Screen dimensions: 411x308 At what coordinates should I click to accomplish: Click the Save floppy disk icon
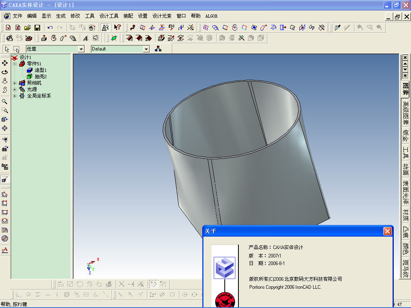pyautogui.click(x=37, y=28)
